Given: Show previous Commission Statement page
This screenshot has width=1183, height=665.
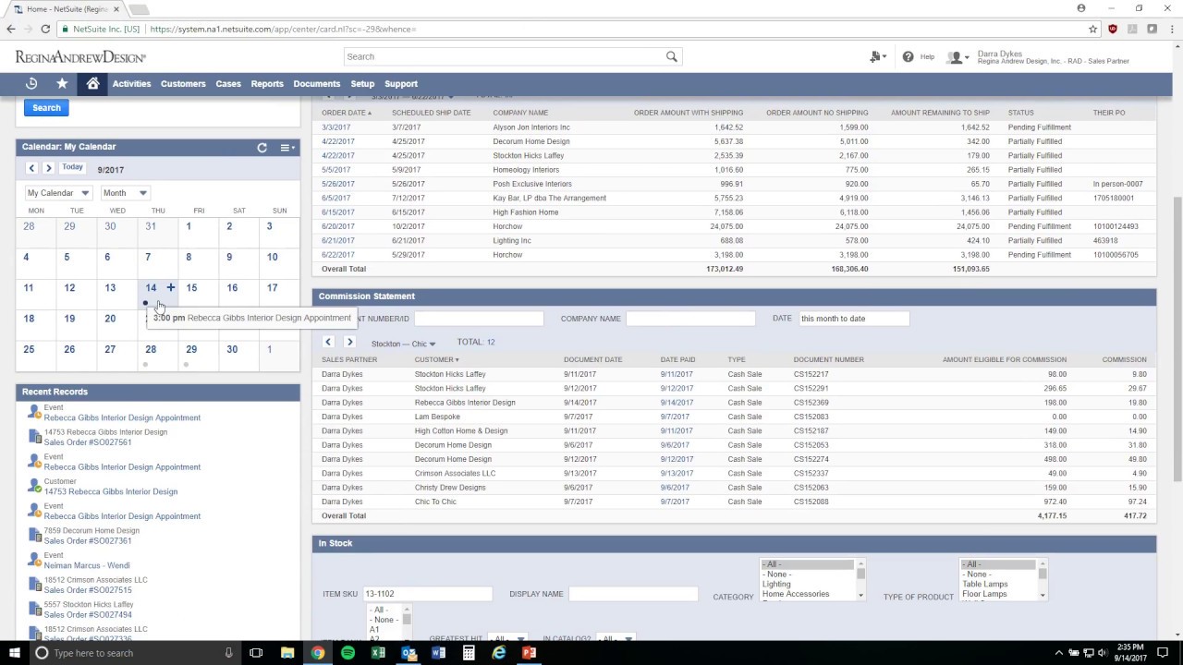Looking at the screenshot, I should [x=327, y=342].
